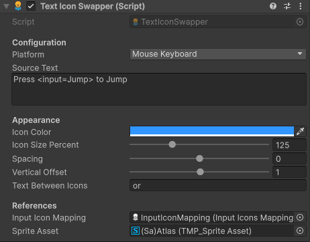Click the InputIconMapping asset icon
Viewport: 310px width, 242px height.
pos(136,217)
